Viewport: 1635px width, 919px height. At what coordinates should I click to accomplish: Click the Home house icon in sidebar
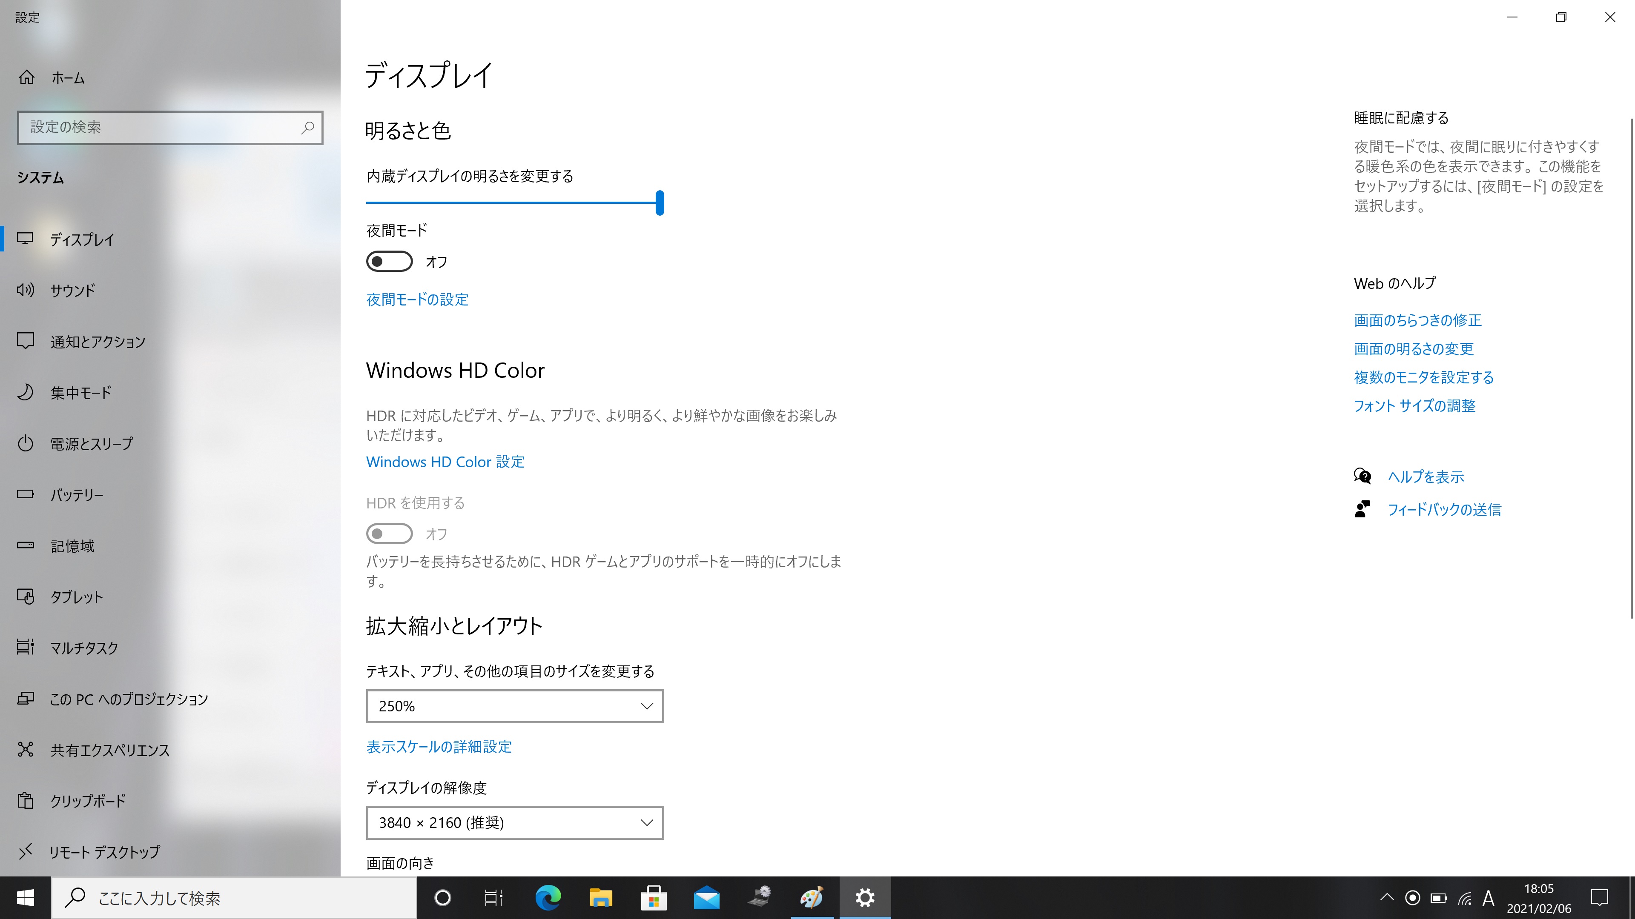tap(27, 77)
